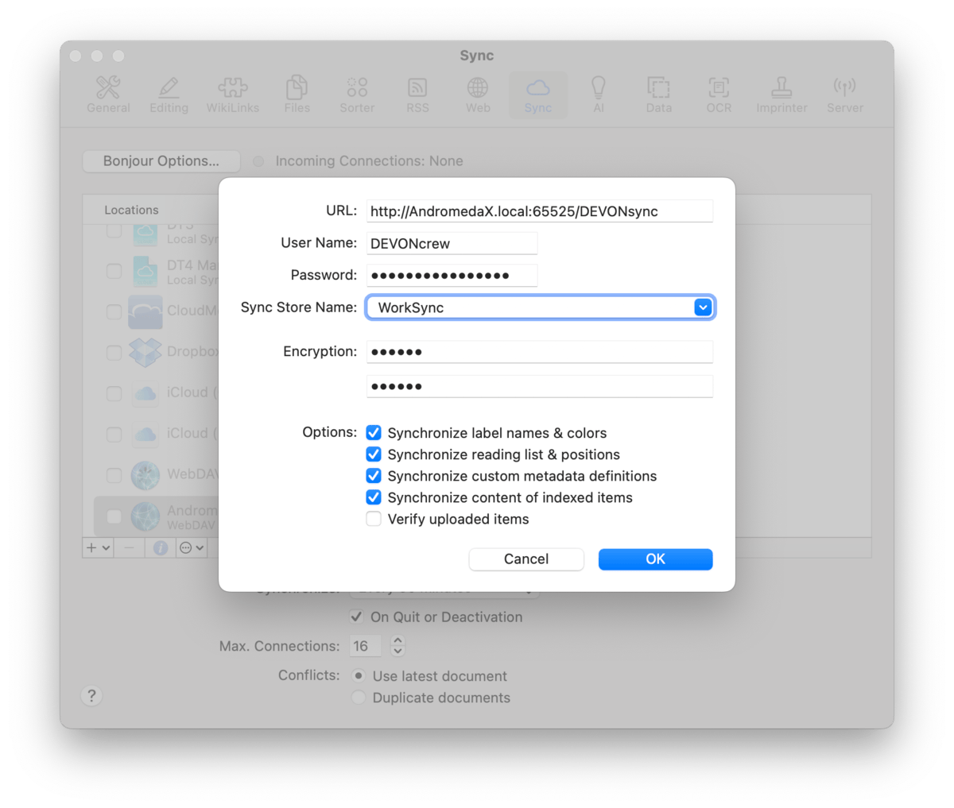Image resolution: width=954 pixels, height=808 pixels.
Task: Click the Server preferences icon
Action: [x=844, y=95]
